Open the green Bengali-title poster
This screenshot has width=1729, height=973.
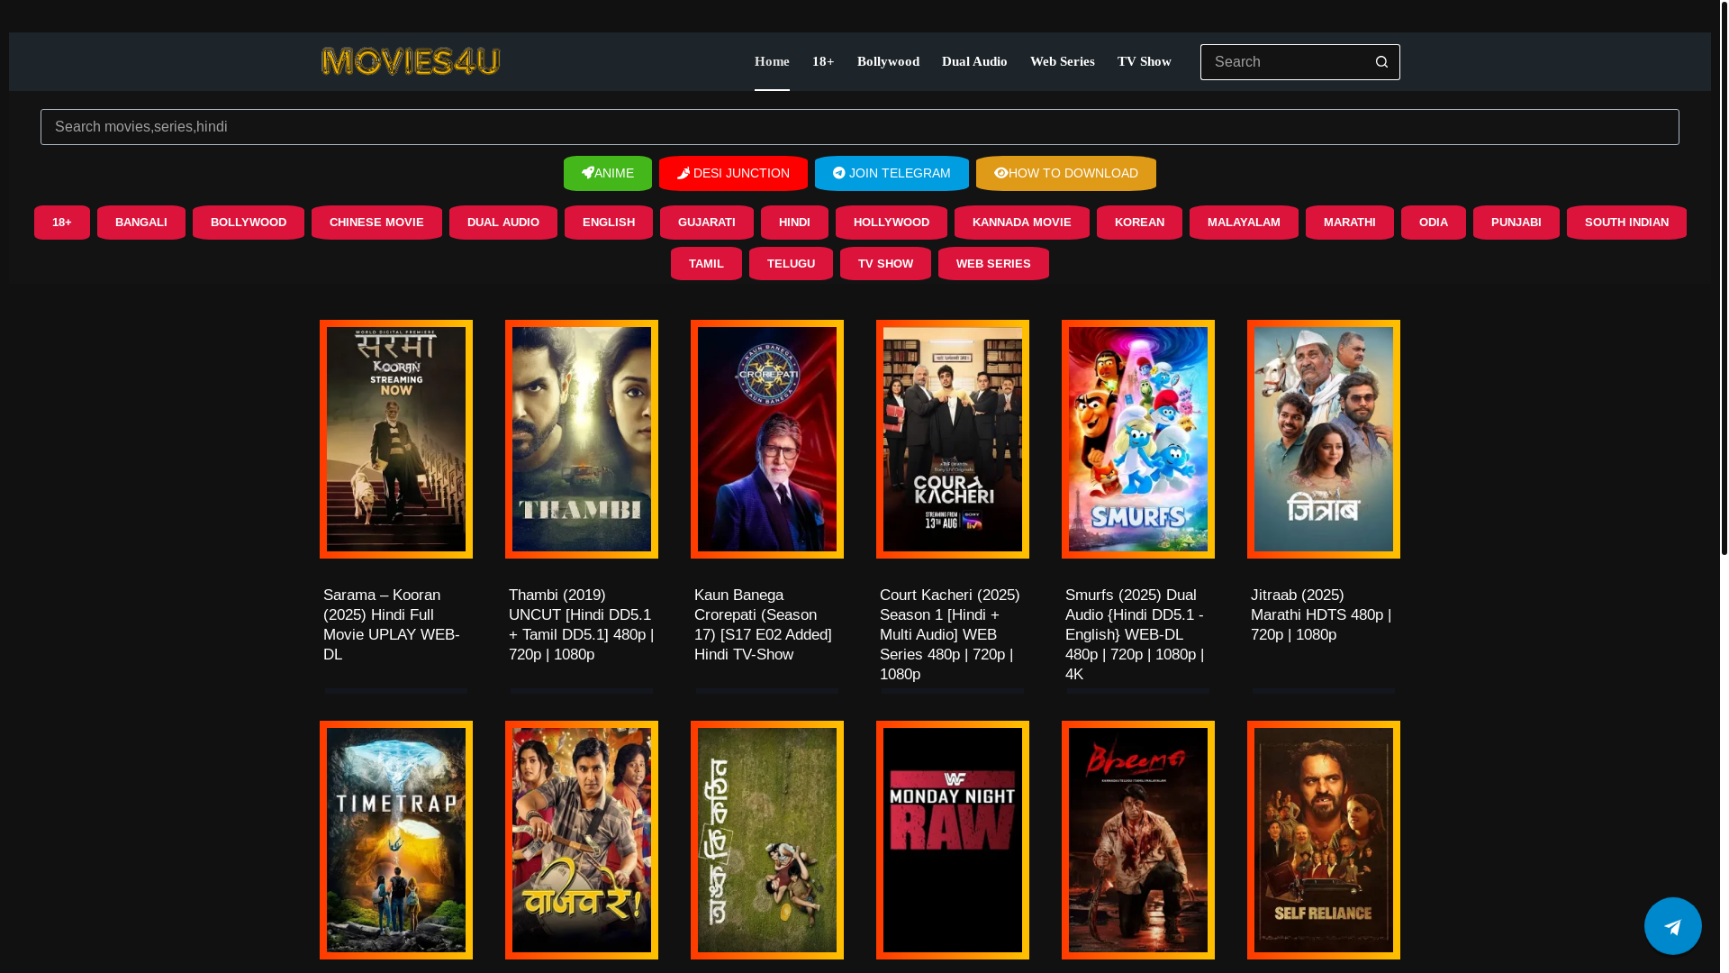point(767,840)
